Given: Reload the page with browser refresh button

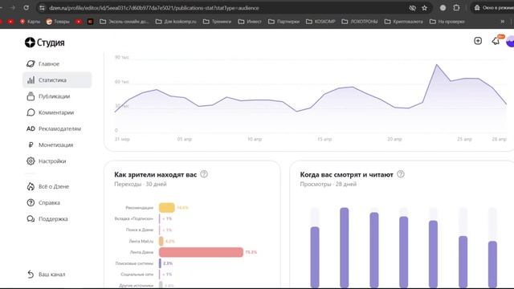Looking at the screenshot, I should coord(27,7).
